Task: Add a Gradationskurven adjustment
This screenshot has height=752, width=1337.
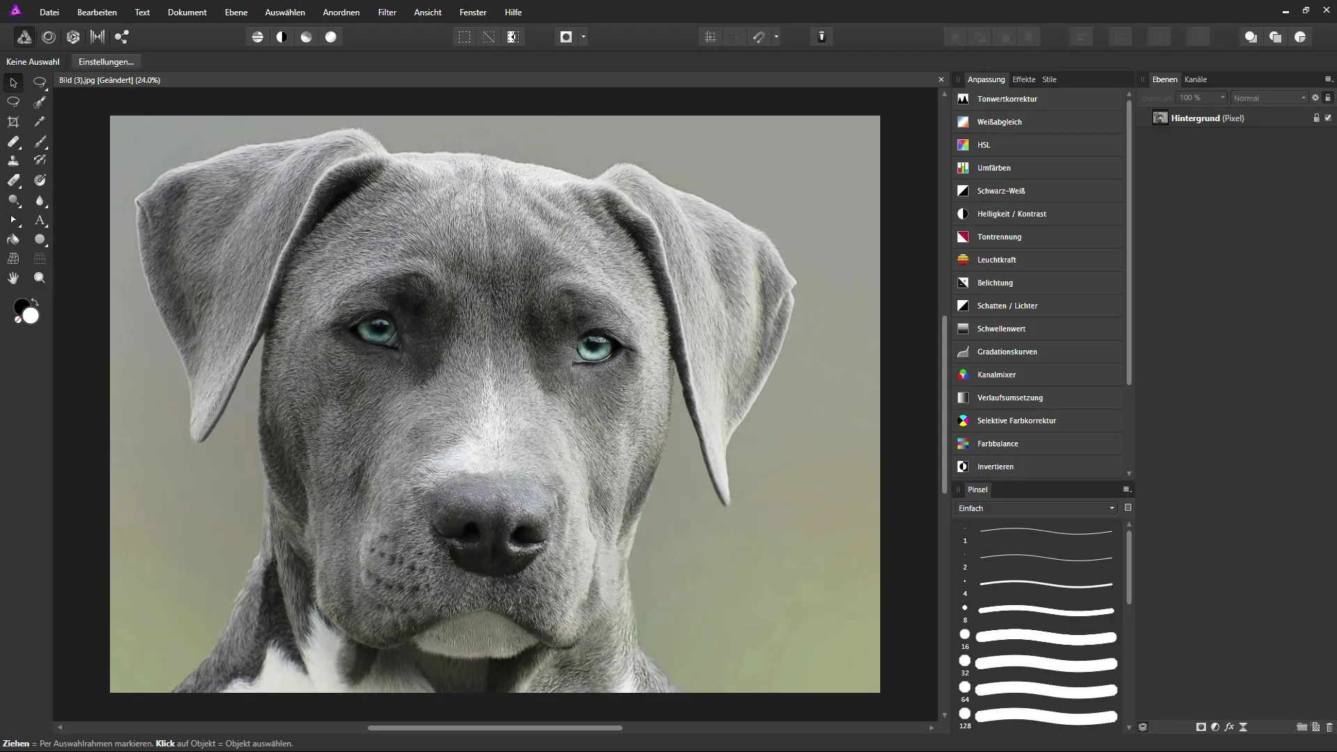Action: tap(1038, 352)
